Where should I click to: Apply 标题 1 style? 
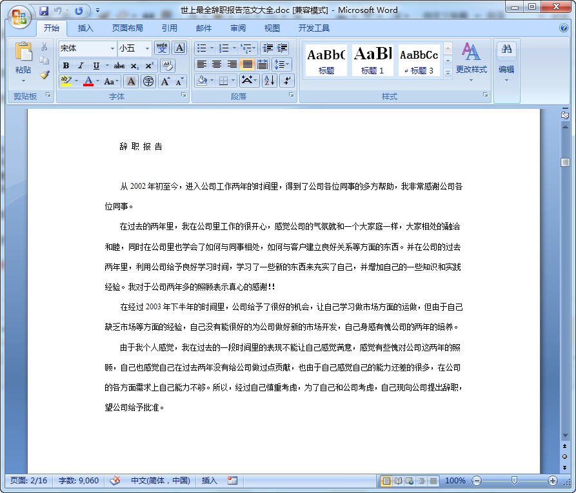click(x=372, y=60)
